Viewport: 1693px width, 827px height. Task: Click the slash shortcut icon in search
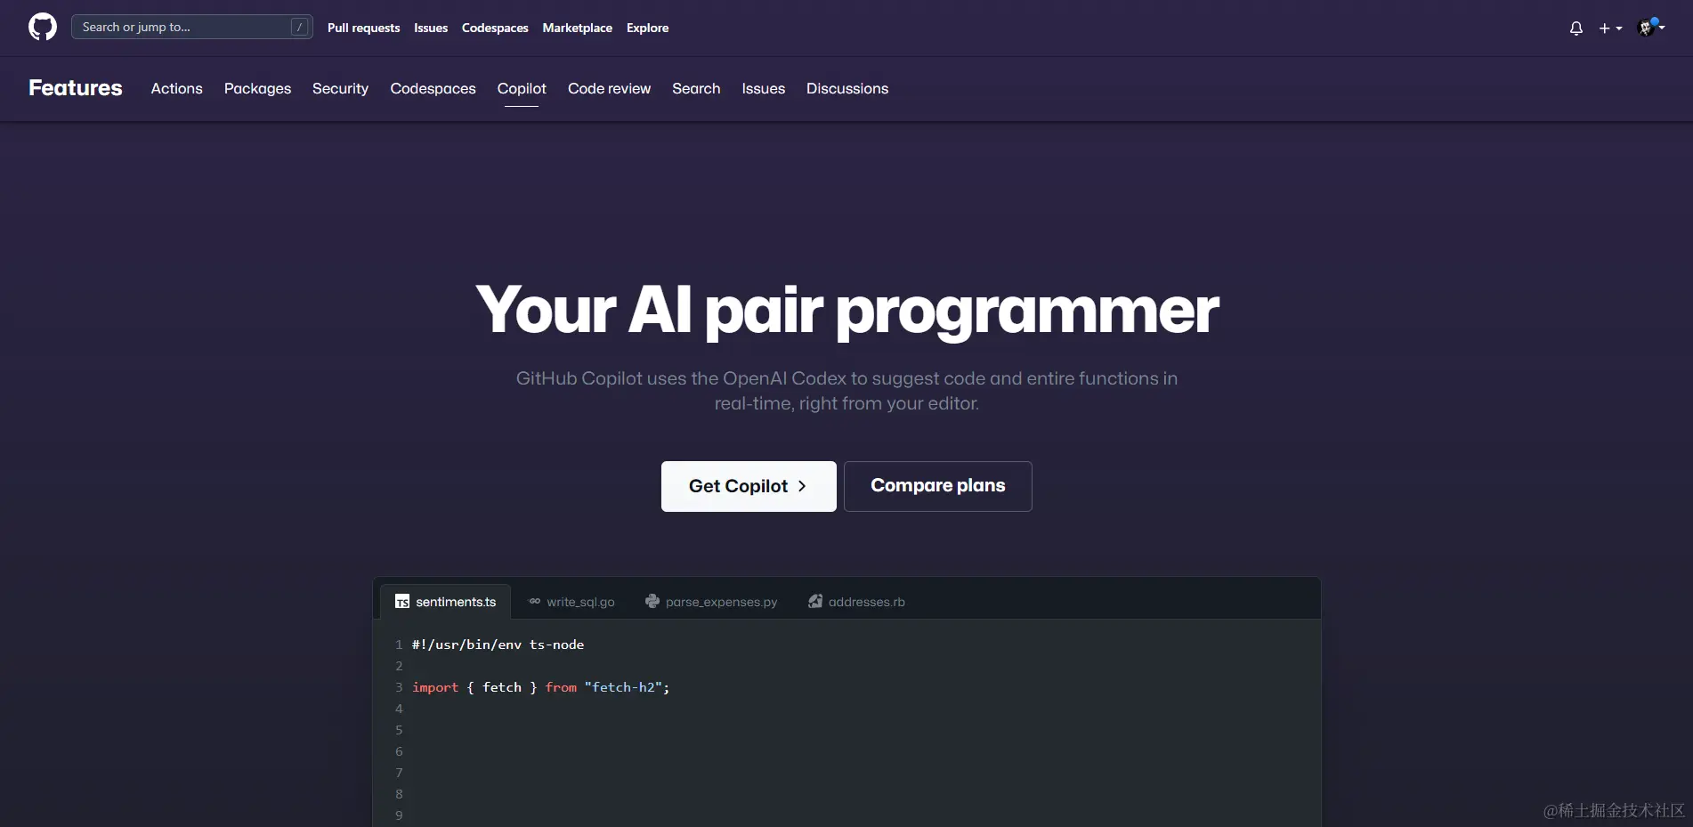299,28
